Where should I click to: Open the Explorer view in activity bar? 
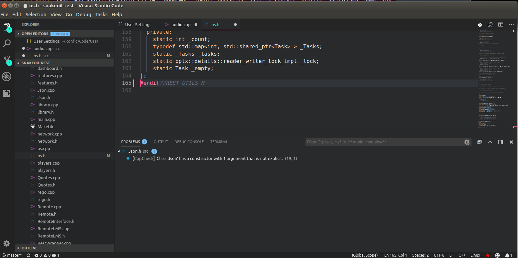coord(7,27)
